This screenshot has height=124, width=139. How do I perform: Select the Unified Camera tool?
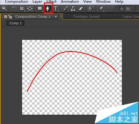tap(22, 8)
